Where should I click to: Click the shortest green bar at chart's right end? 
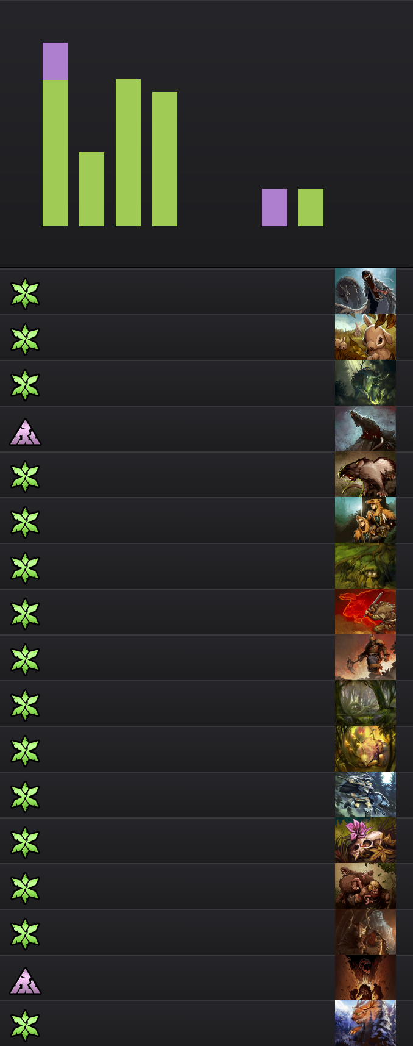coord(311,207)
